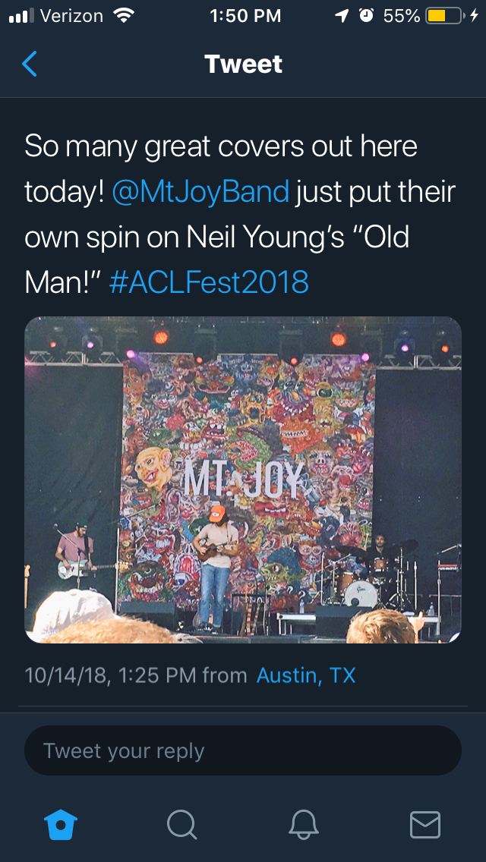The height and width of the screenshot is (862, 486).
Task: Tap the location arrow status icon
Action: click(x=344, y=16)
